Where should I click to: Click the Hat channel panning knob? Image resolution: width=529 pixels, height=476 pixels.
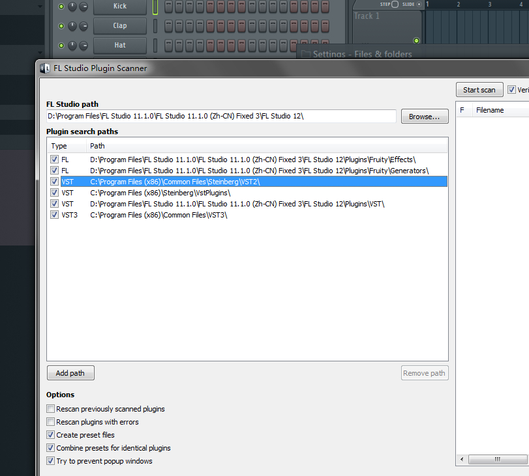(x=72, y=46)
